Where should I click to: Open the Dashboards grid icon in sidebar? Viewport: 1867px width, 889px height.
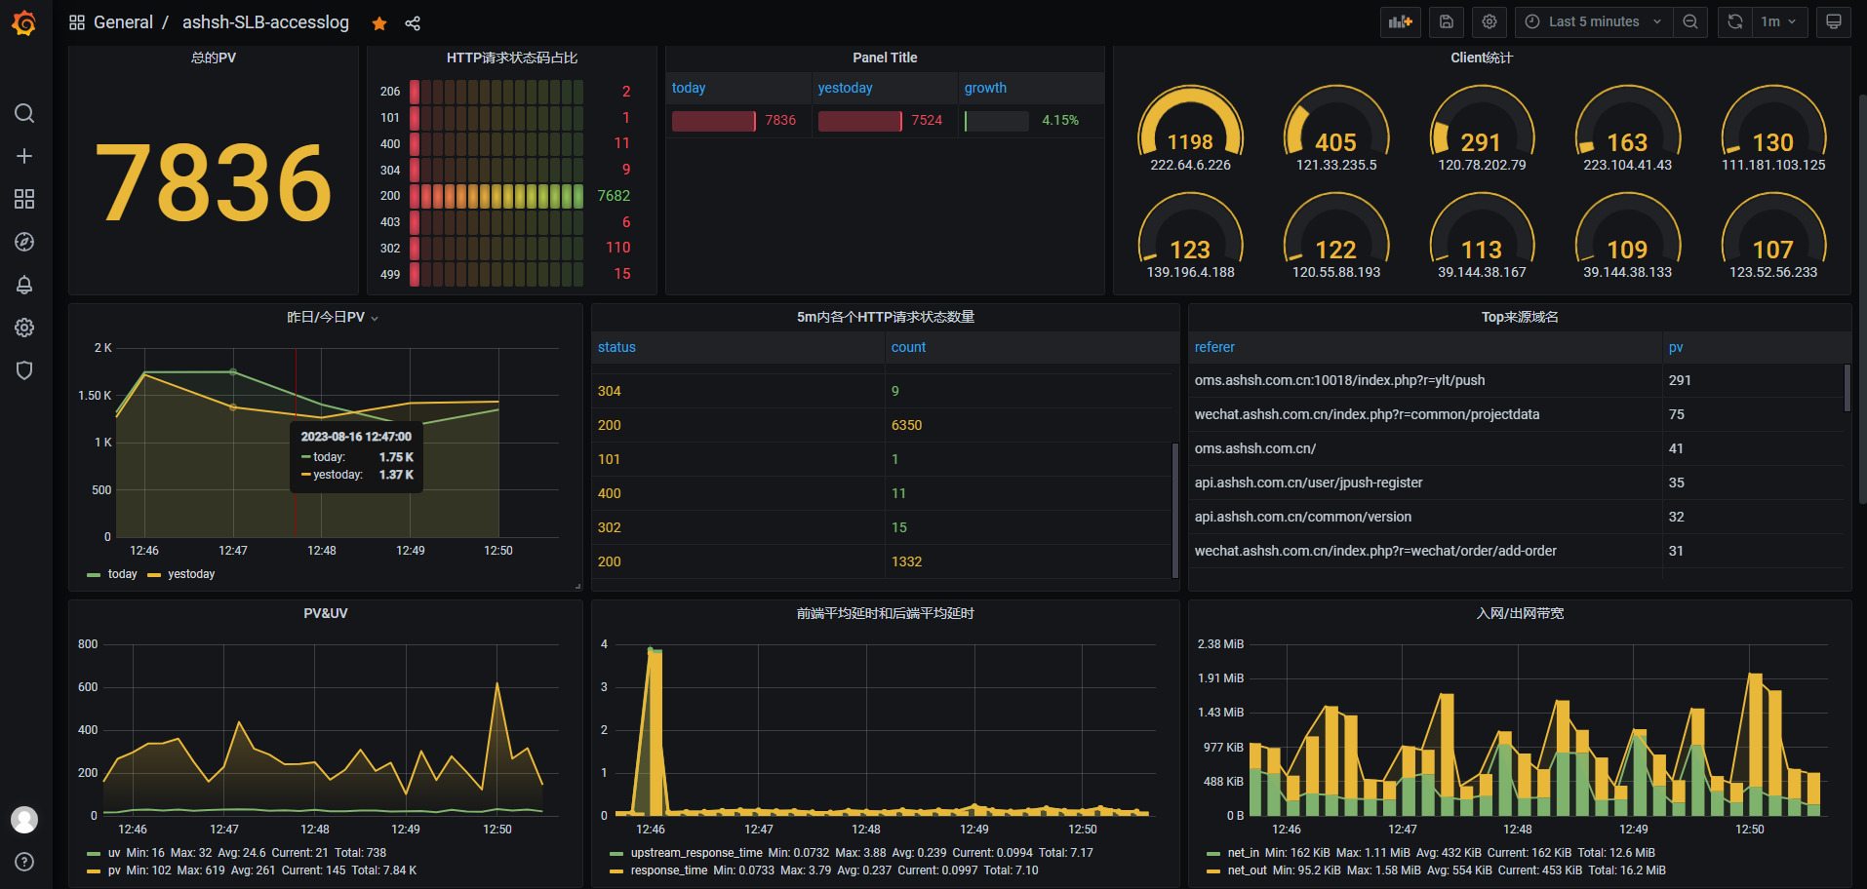click(x=24, y=199)
